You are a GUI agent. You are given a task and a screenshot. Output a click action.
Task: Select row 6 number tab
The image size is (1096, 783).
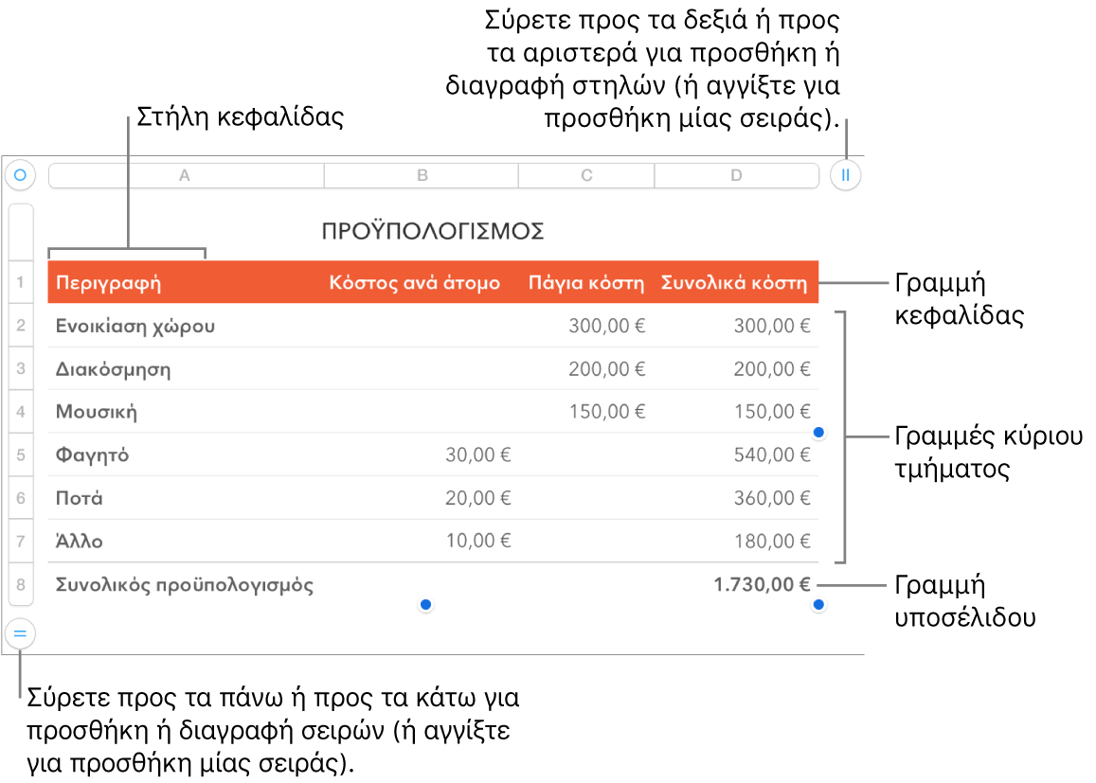pyautogui.click(x=21, y=498)
